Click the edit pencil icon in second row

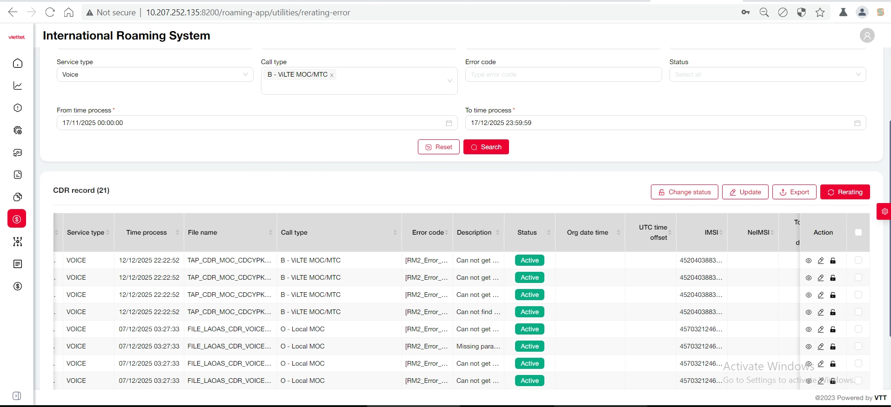tap(821, 278)
